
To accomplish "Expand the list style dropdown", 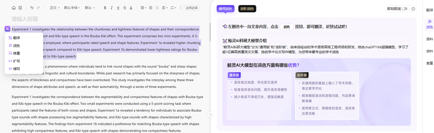I will pyautogui.click(x=173, y=7).
